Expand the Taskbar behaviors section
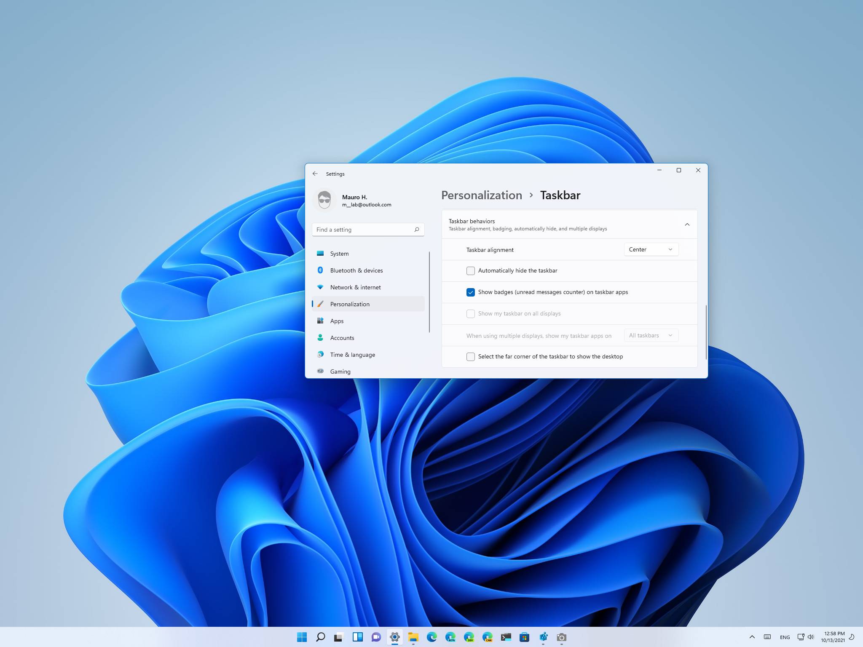Viewport: 863px width, 647px height. 687,224
